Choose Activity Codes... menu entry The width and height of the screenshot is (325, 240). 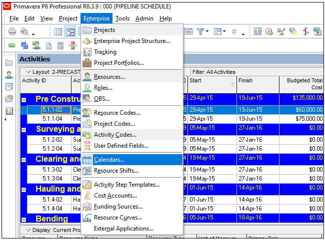132,135
